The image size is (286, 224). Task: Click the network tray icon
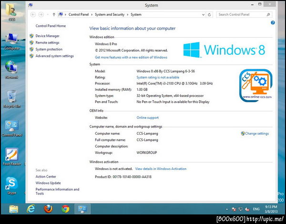(240, 209)
